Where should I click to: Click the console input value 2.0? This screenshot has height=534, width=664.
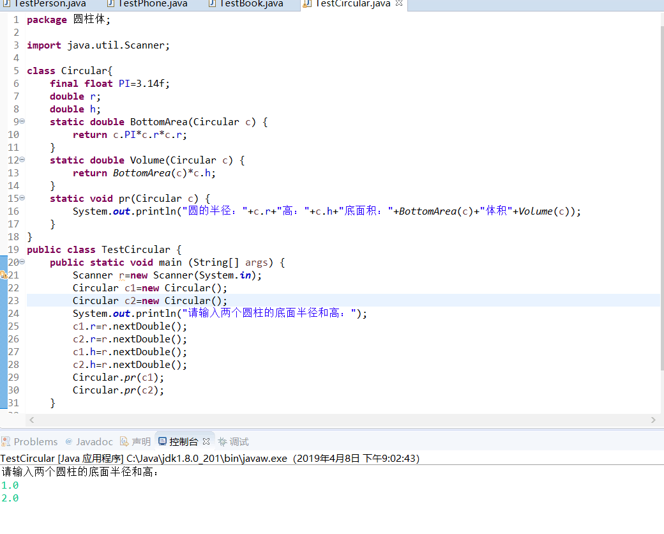pyautogui.click(x=10, y=498)
